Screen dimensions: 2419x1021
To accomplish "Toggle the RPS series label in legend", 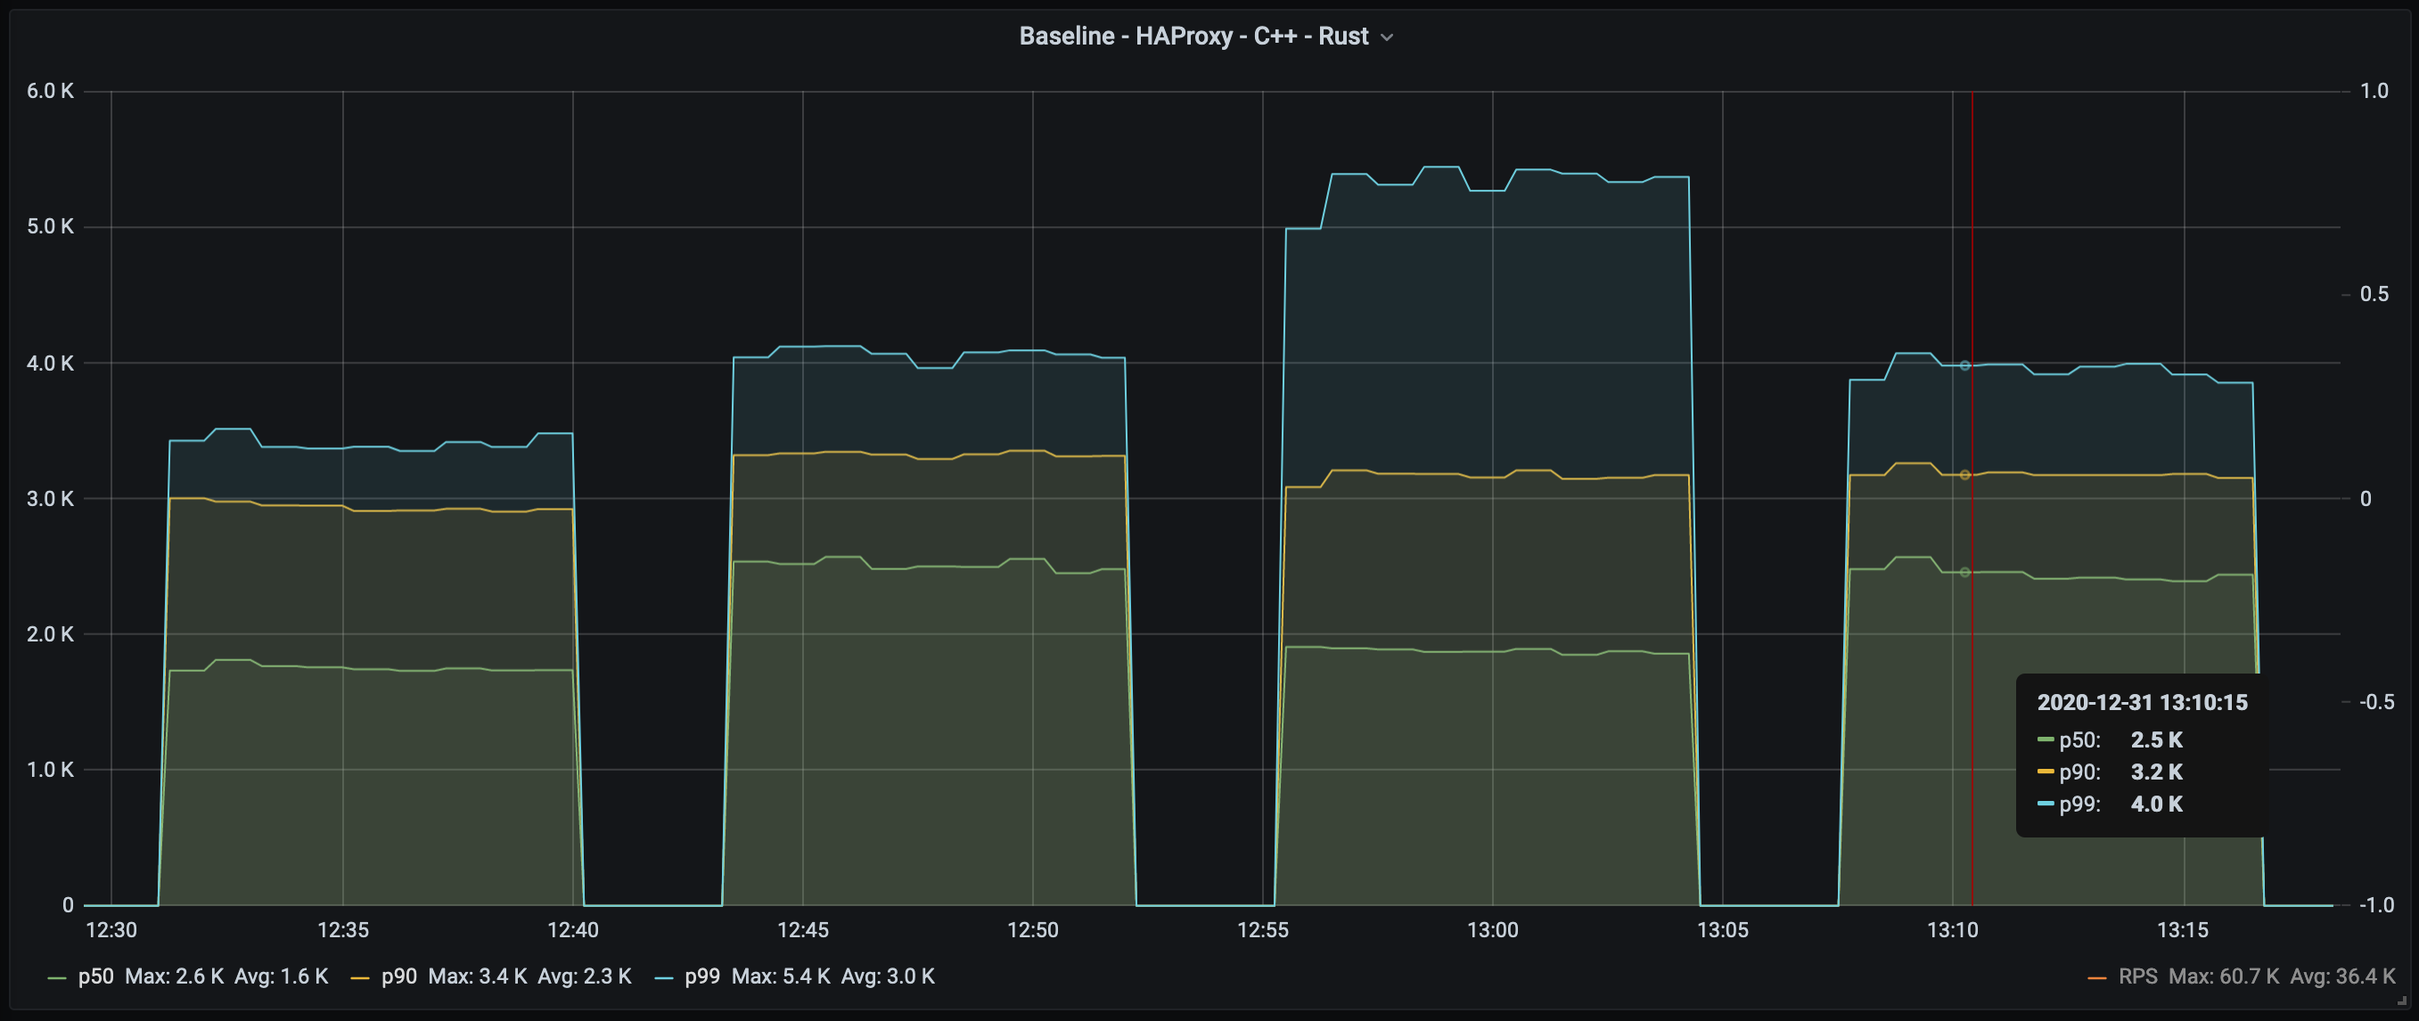I will coord(2137,976).
